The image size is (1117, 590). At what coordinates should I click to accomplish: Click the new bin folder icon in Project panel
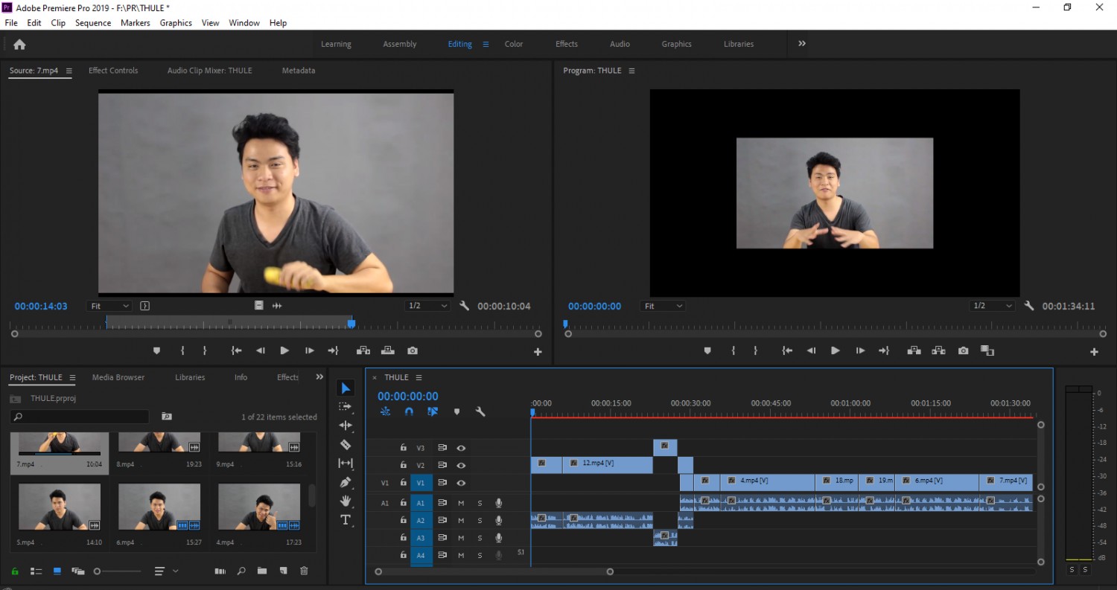point(262,571)
